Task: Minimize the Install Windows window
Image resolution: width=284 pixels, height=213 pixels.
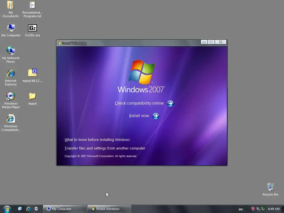Action: point(204,42)
